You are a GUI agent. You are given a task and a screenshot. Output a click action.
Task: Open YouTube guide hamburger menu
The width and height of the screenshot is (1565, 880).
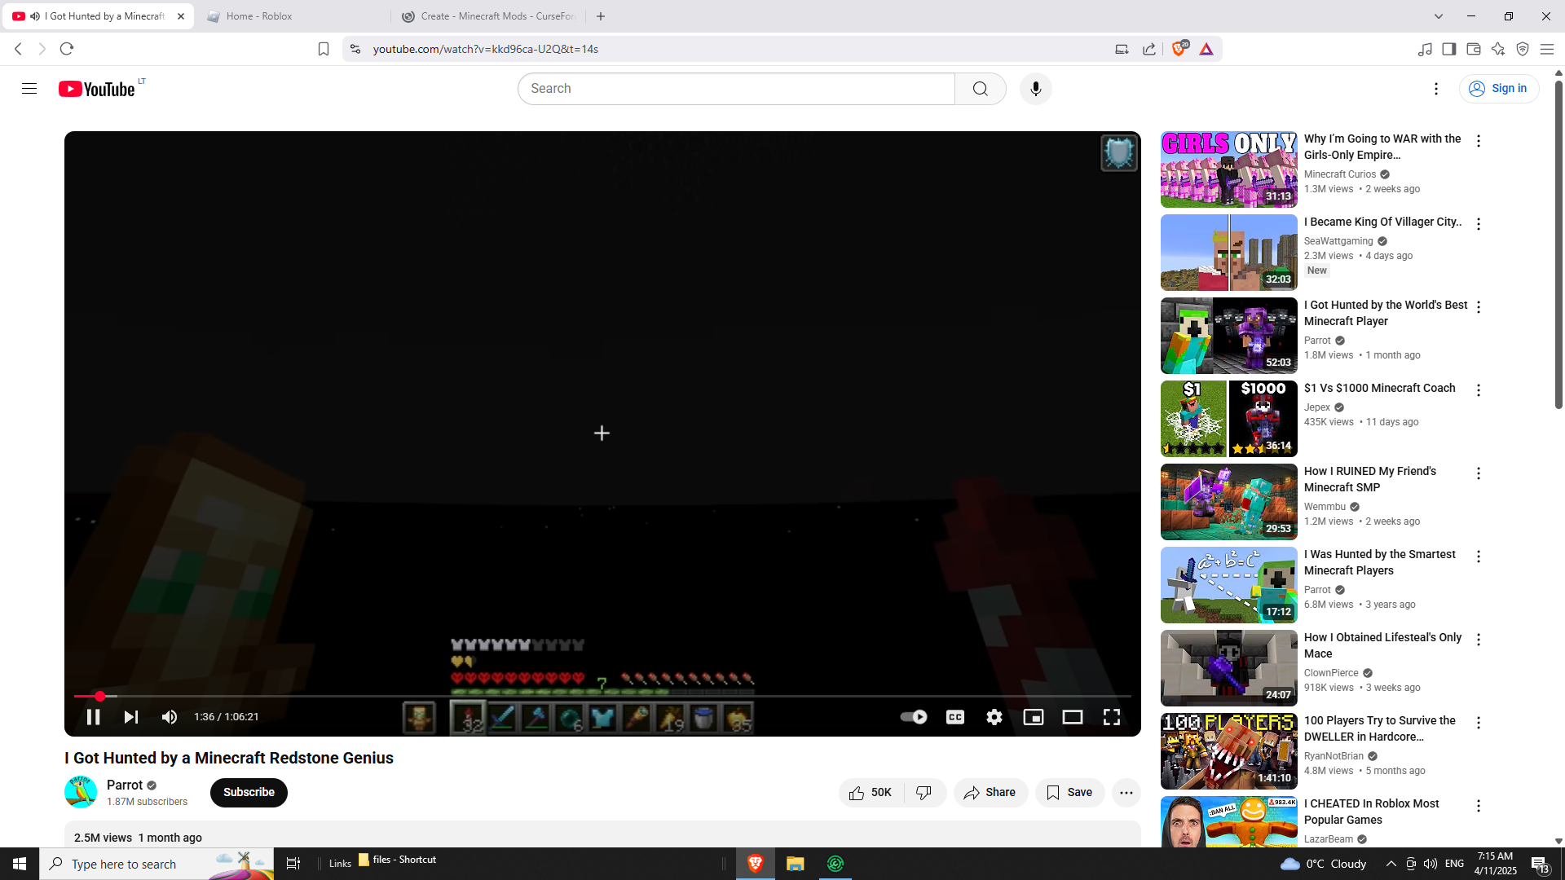(29, 89)
